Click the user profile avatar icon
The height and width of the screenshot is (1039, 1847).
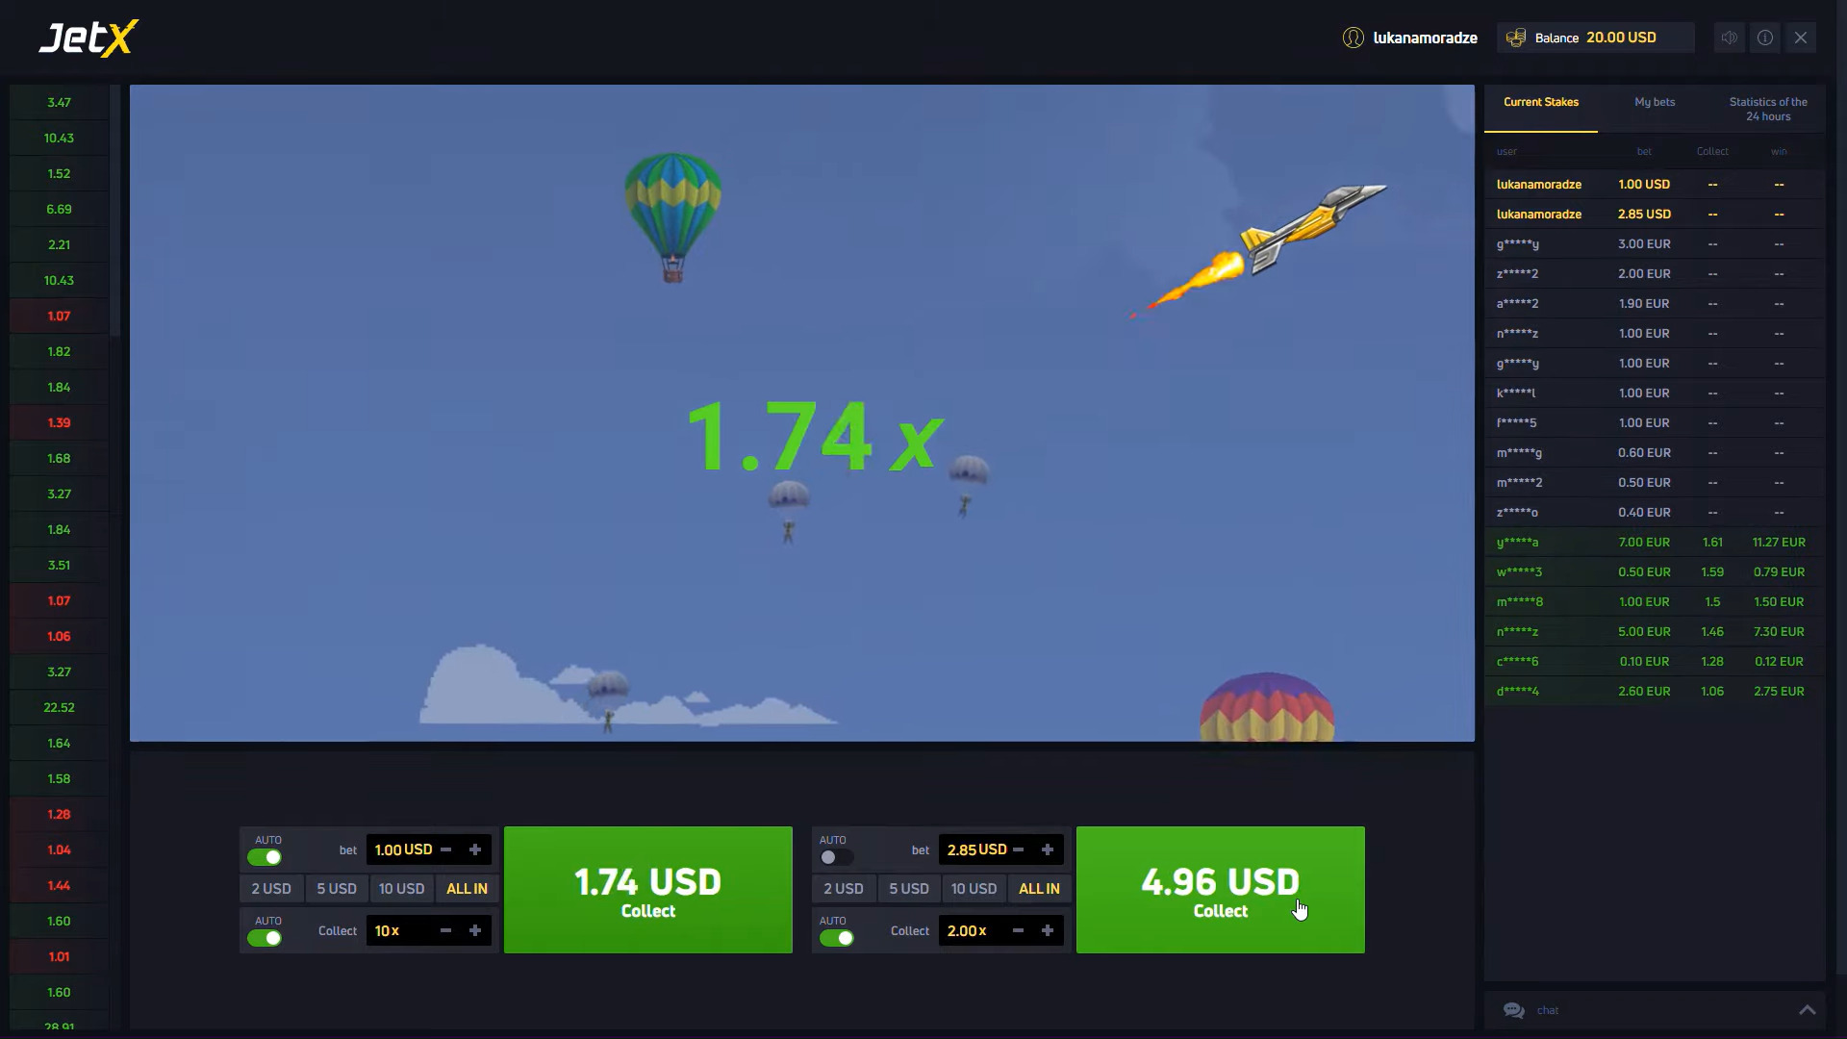pyautogui.click(x=1354, y=38)
